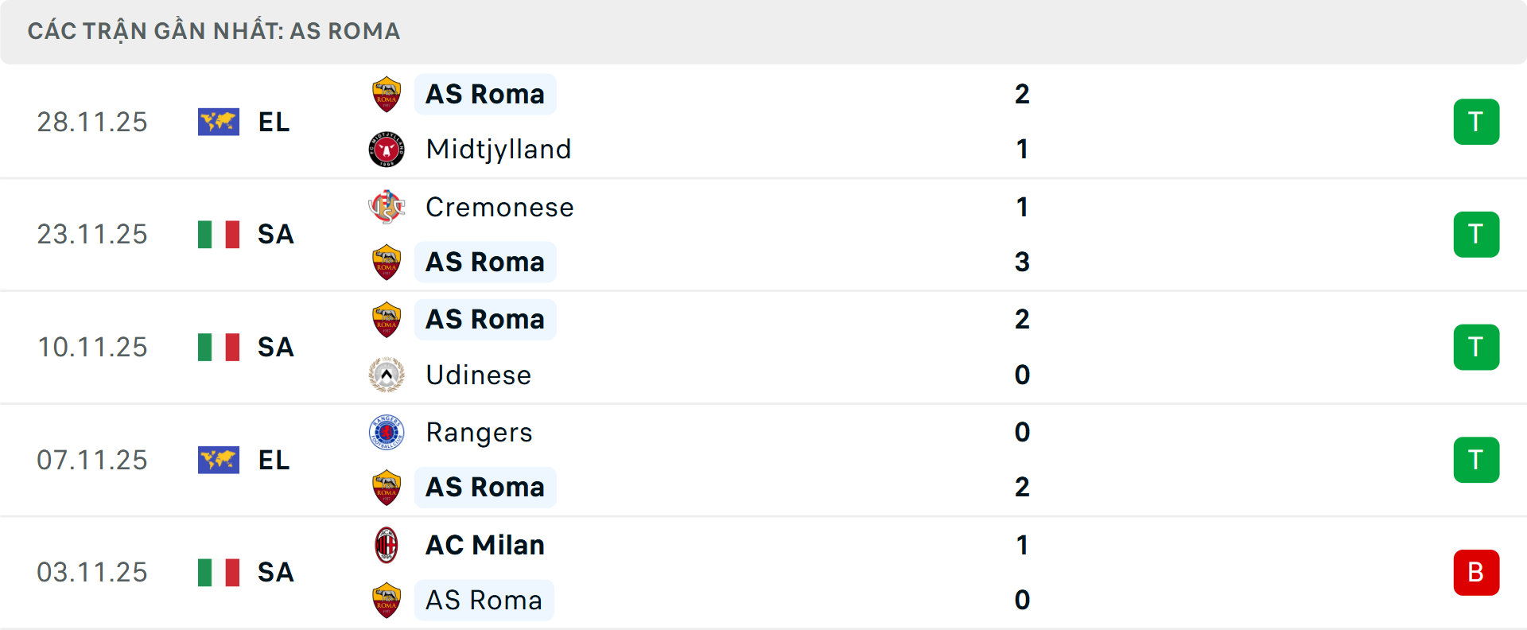Click the AC Milan team name
This screenshot has height=630, width=1527.
(484, 545)
